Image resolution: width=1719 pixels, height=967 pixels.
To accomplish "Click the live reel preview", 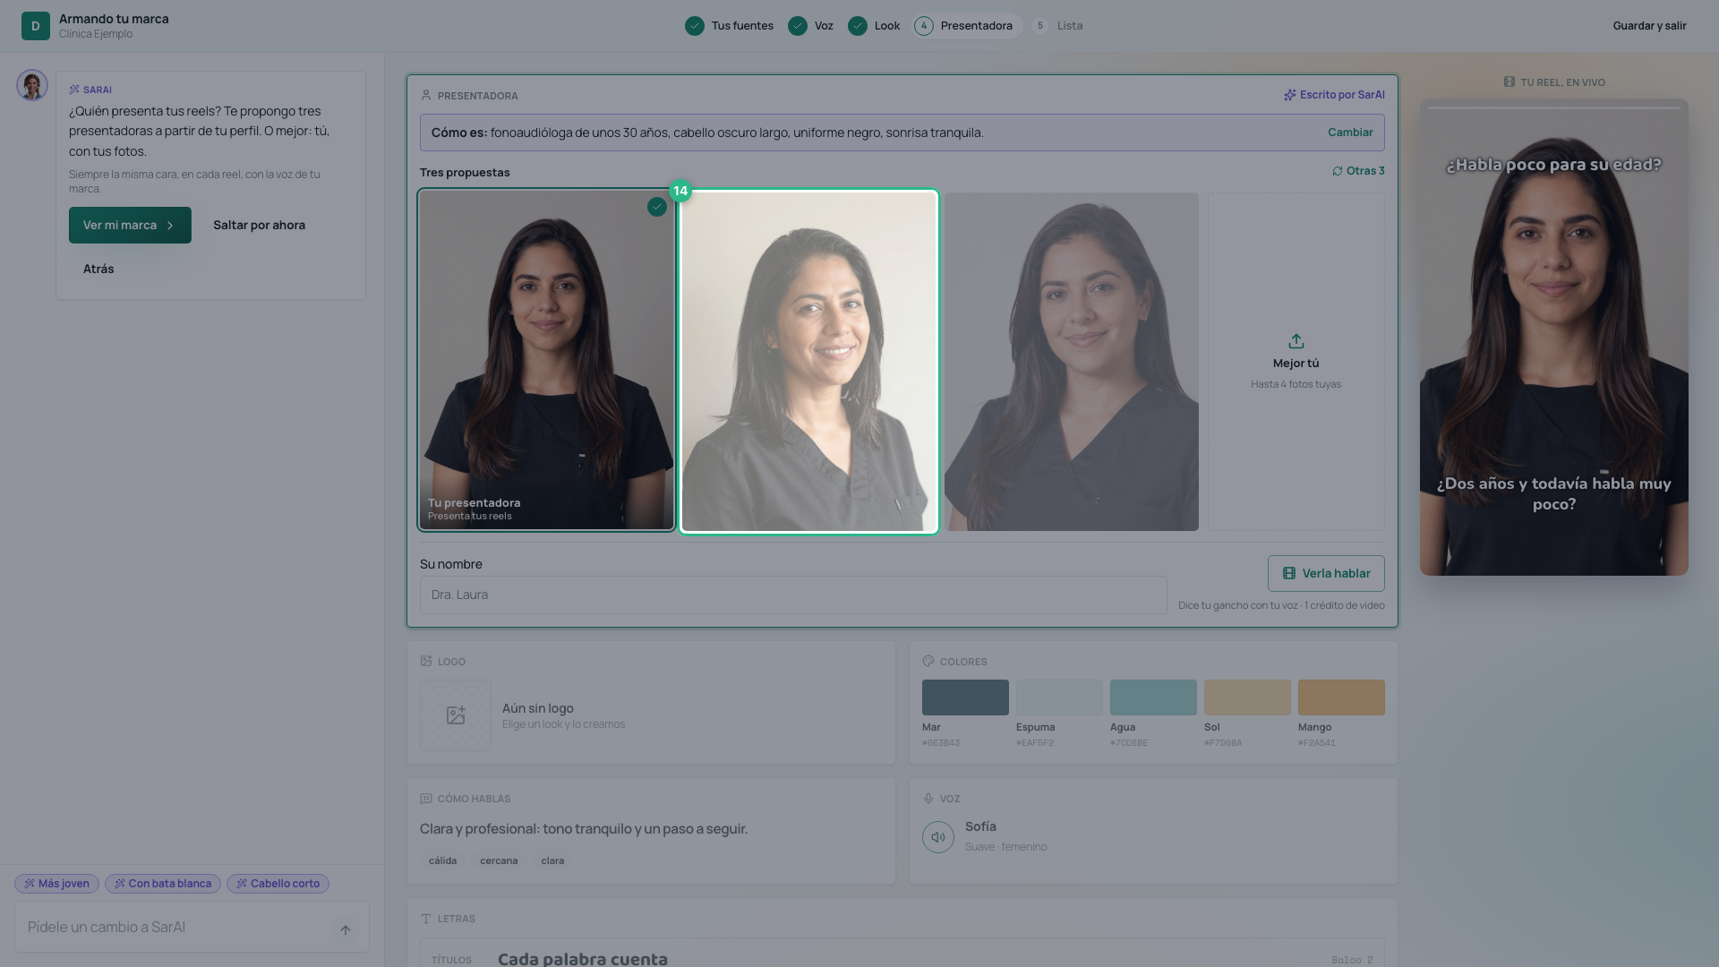I will pos(1554,338).
